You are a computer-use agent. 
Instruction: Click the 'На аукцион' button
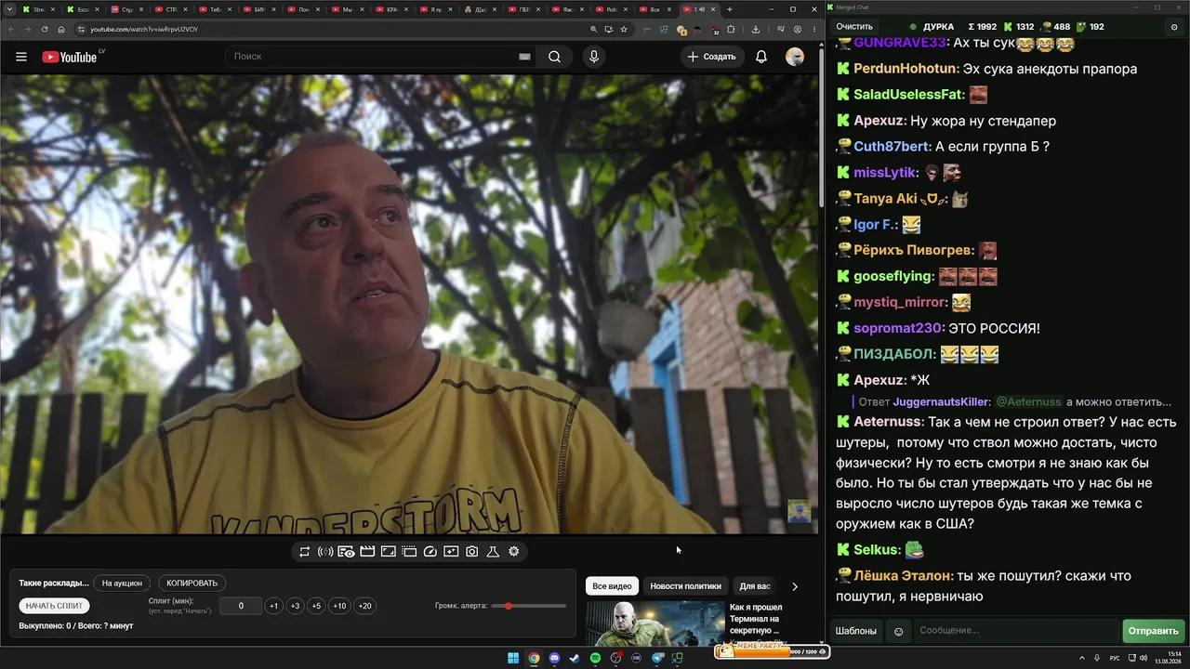[122, 584]
